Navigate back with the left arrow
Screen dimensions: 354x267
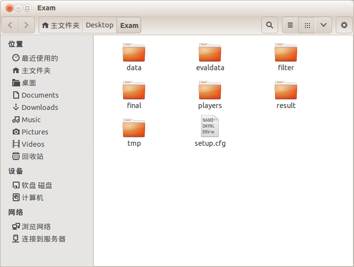pos(11,25)
